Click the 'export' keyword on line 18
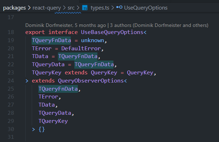Viewport: 219px width, 142px height. [35, 32]
